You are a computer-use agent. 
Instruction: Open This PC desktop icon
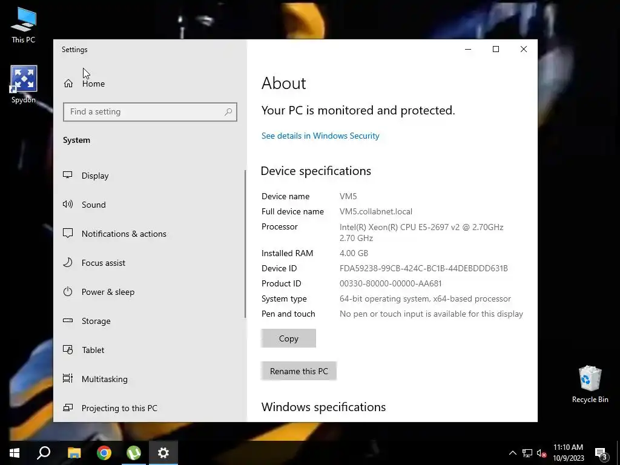pyautogui.click(x=24, y=25)
